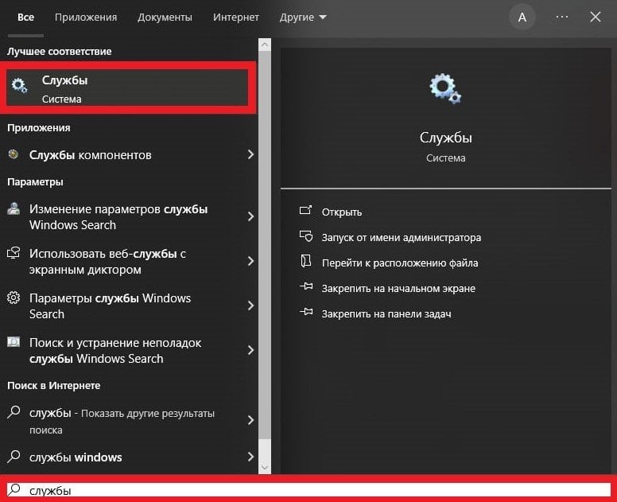Click magnifier icon beside службы - Показать другие результаты

click(x=14, y=412)
